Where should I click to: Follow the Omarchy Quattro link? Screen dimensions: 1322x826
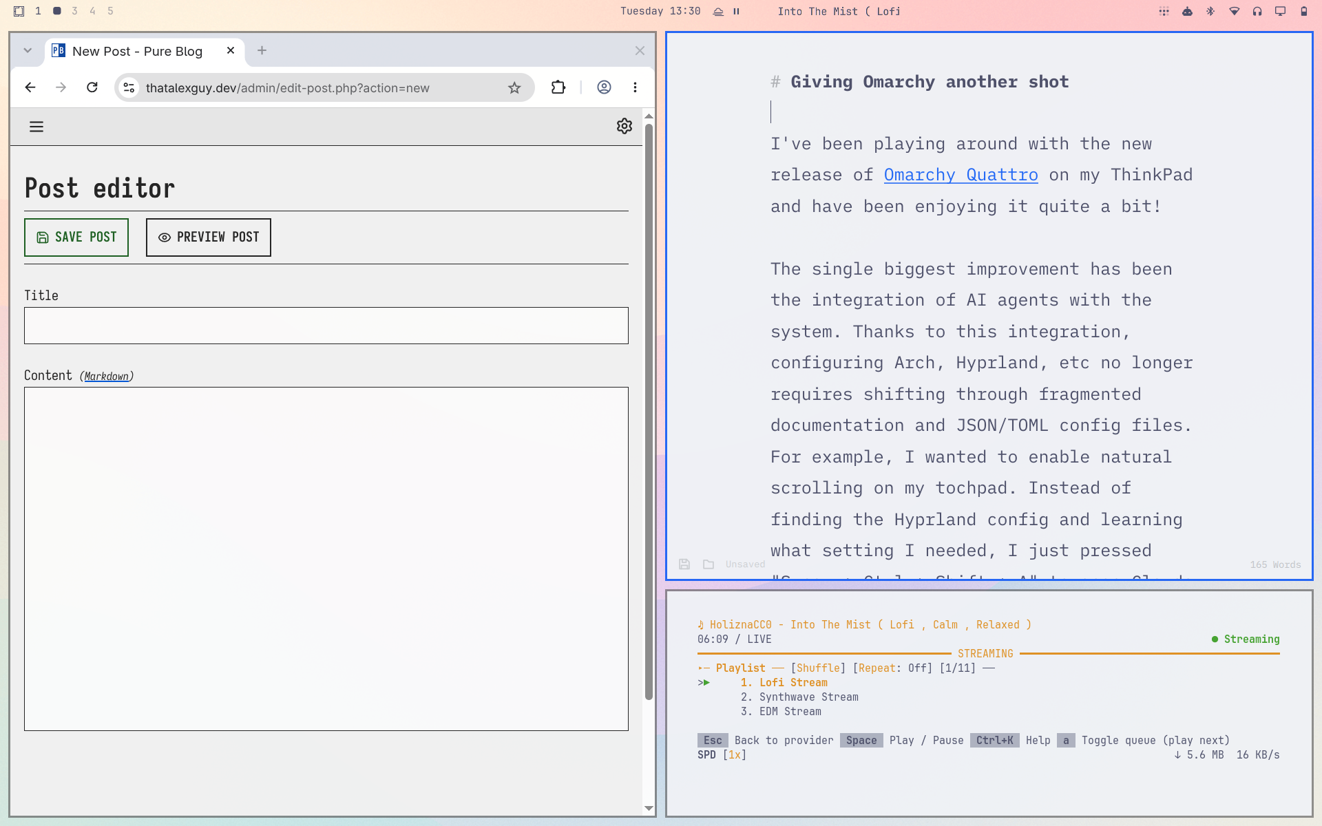tap(961, 175)
